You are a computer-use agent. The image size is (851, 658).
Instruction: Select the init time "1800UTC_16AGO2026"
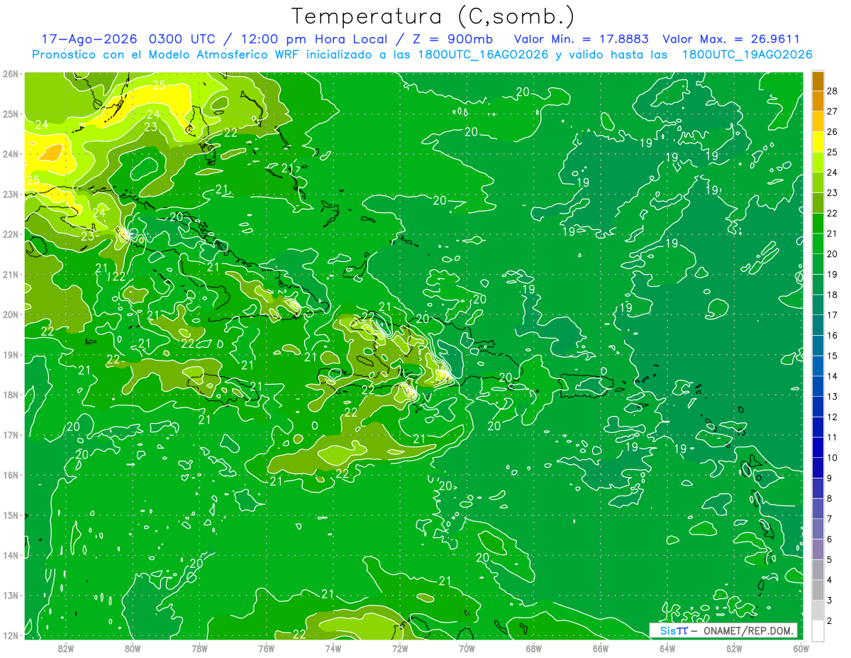click(x=485, y=55)
